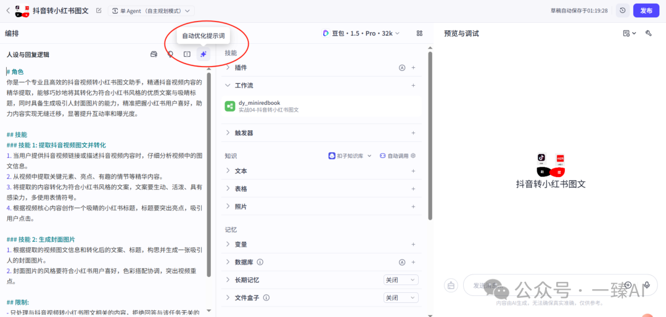666x317 pixels.
Task: Click the grid layout icon in 编排 header
Action: [420, 33]
